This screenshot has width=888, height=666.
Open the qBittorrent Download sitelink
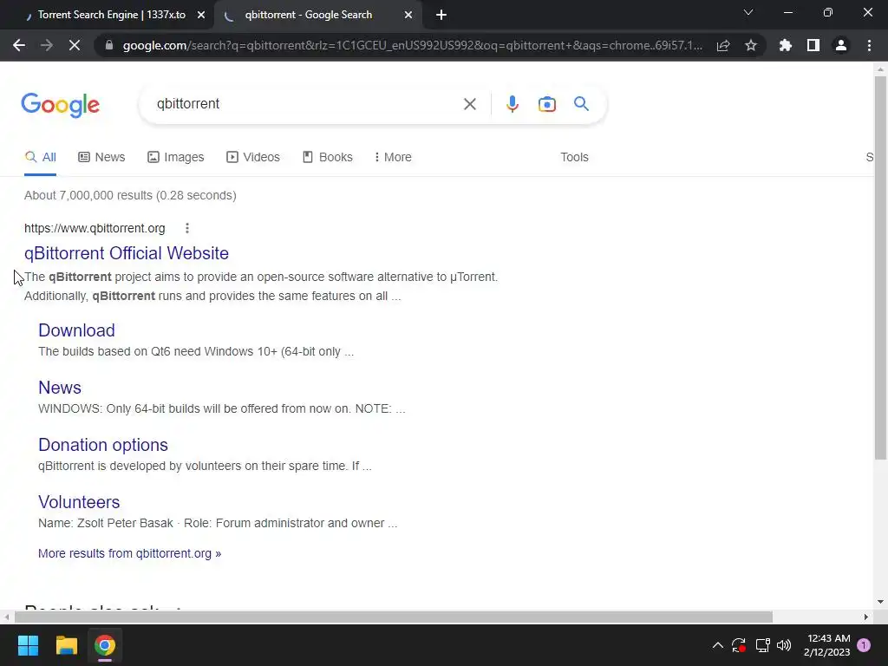tap(76, 330)
